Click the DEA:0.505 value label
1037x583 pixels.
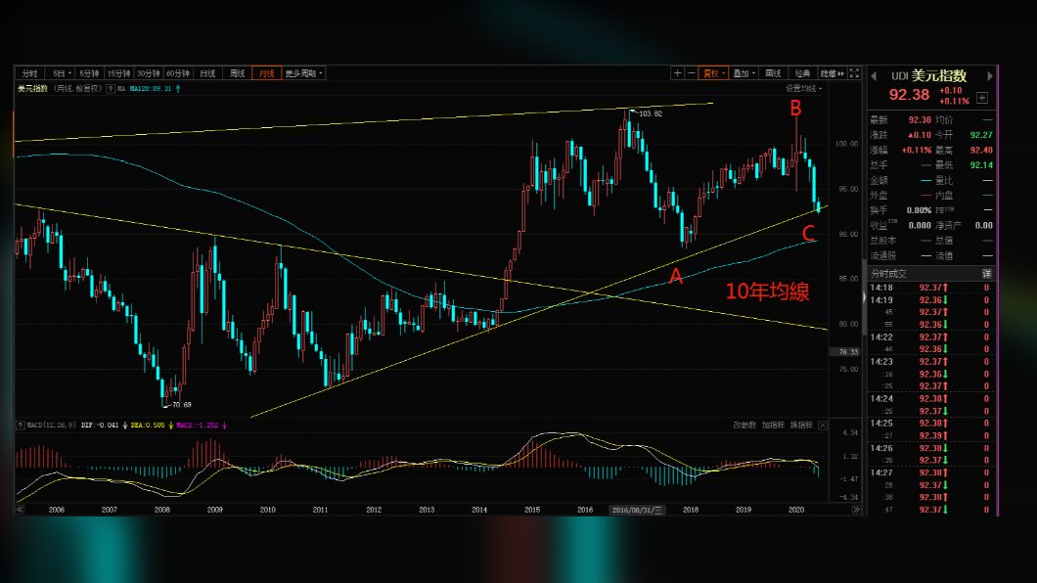coord(148,425)
